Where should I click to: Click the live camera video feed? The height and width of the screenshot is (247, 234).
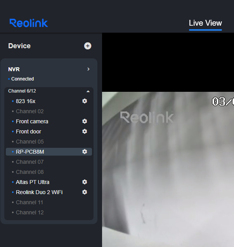168,169
